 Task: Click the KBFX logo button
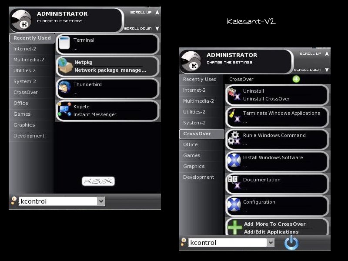(x=98, y=181)
